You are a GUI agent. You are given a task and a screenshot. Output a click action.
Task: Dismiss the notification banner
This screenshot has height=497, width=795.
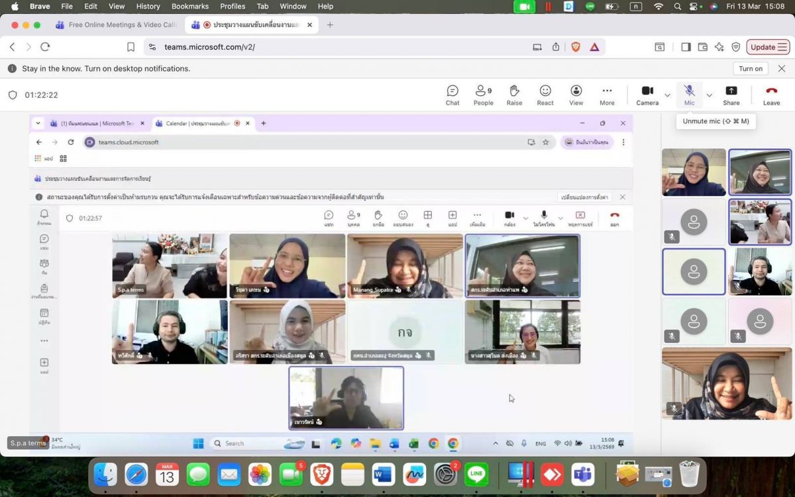click(x=782, y=69)
